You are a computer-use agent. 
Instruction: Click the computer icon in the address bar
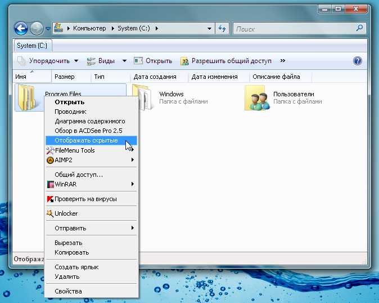58,28
